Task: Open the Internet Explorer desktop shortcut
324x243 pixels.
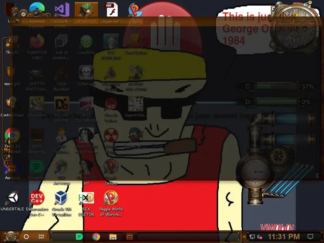Action: coord(37,15)
